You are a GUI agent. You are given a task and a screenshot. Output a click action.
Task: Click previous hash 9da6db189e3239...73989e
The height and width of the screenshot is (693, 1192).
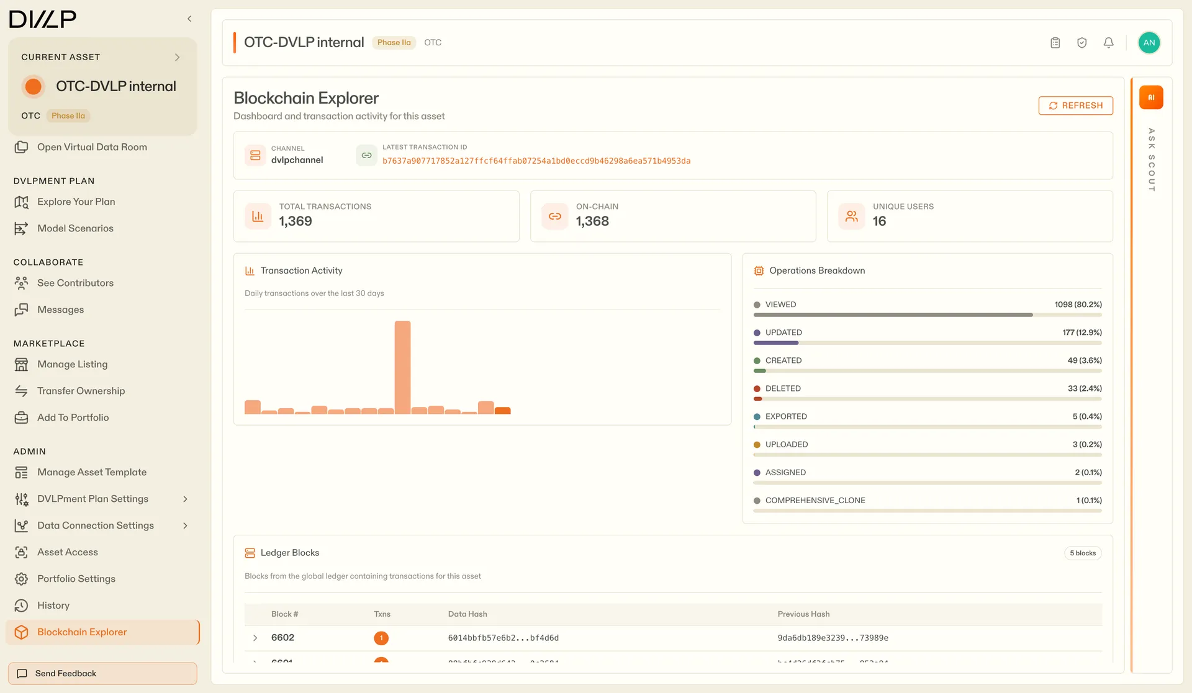tap(833, 638)
